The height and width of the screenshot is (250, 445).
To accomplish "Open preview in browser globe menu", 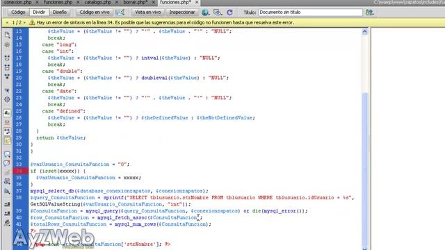I will tap(205, 12).
